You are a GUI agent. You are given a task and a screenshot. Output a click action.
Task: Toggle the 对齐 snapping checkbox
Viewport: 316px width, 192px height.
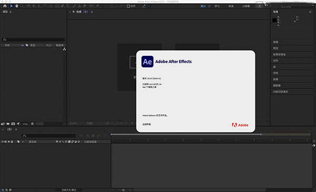pyautogui.click(x=128, y=6)
